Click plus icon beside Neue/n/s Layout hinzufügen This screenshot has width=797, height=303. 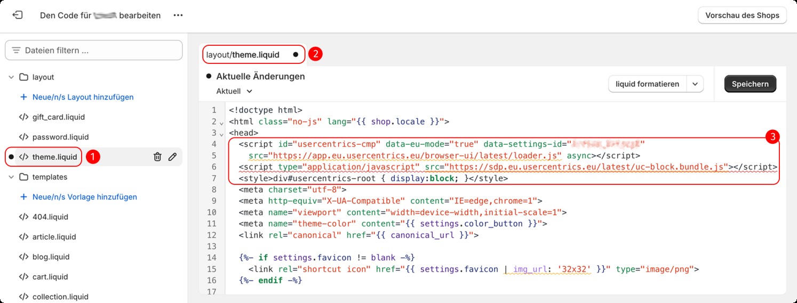(23, 97)
